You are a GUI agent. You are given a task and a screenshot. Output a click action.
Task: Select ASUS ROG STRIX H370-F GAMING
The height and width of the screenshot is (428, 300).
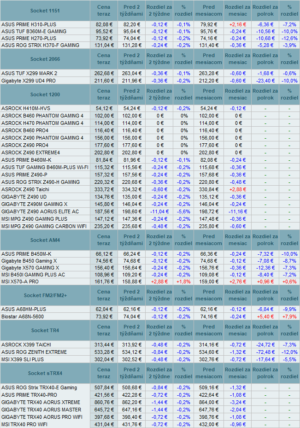[x=41, y=45]
